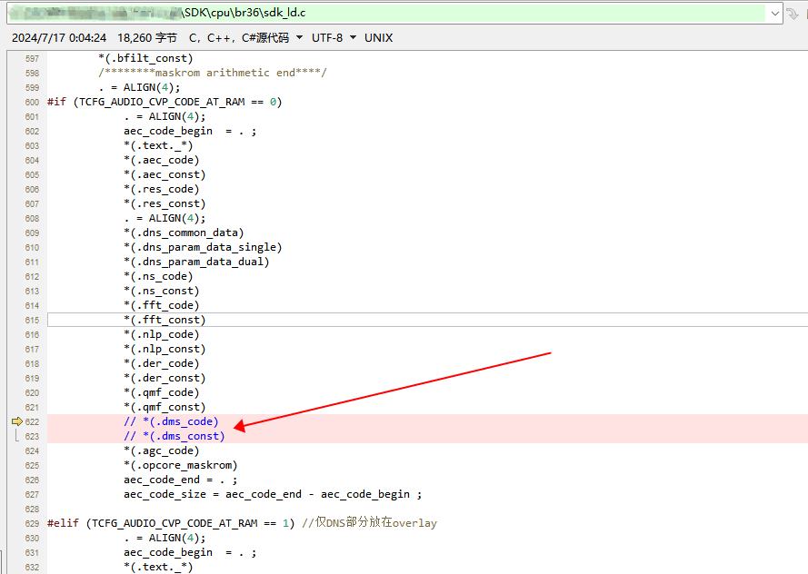Click the *(.text._*) entry on line 603
The height and width of the screenshot is (574, 808).
click(158, 145)
